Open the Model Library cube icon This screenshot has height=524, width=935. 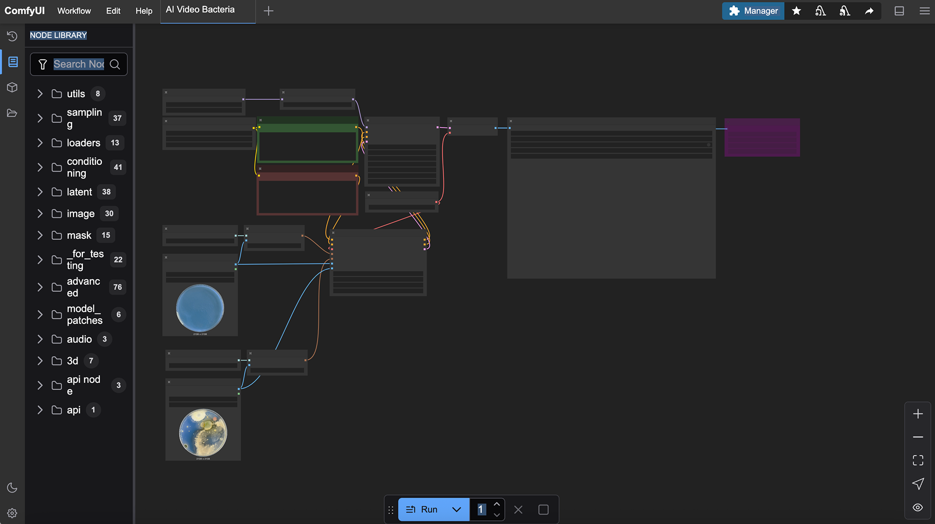[12, 88]
